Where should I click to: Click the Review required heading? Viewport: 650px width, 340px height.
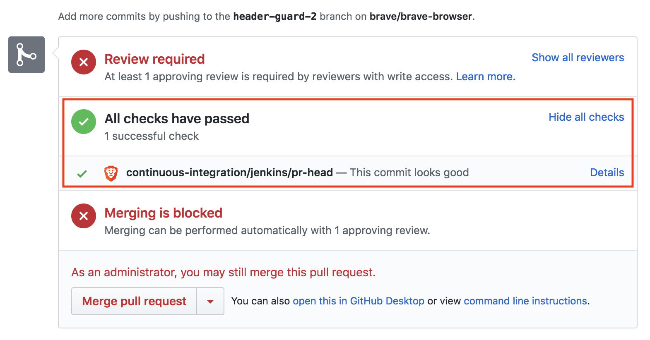[x=154, y=59]
